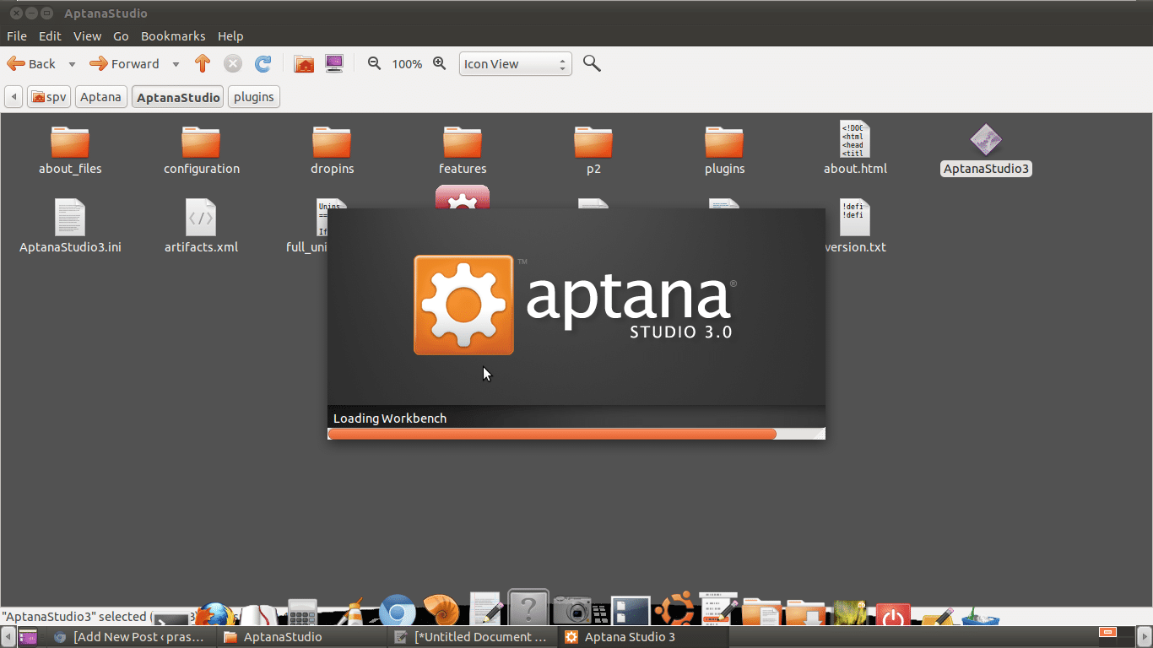Open the View menu
This screenshot has width=1153, height=648.
click(x=87, y=36)
